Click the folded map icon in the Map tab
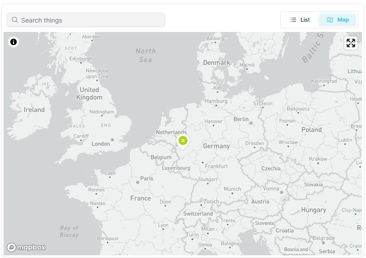The width and height of the screenshot is (366, 258). click(330, 20)
